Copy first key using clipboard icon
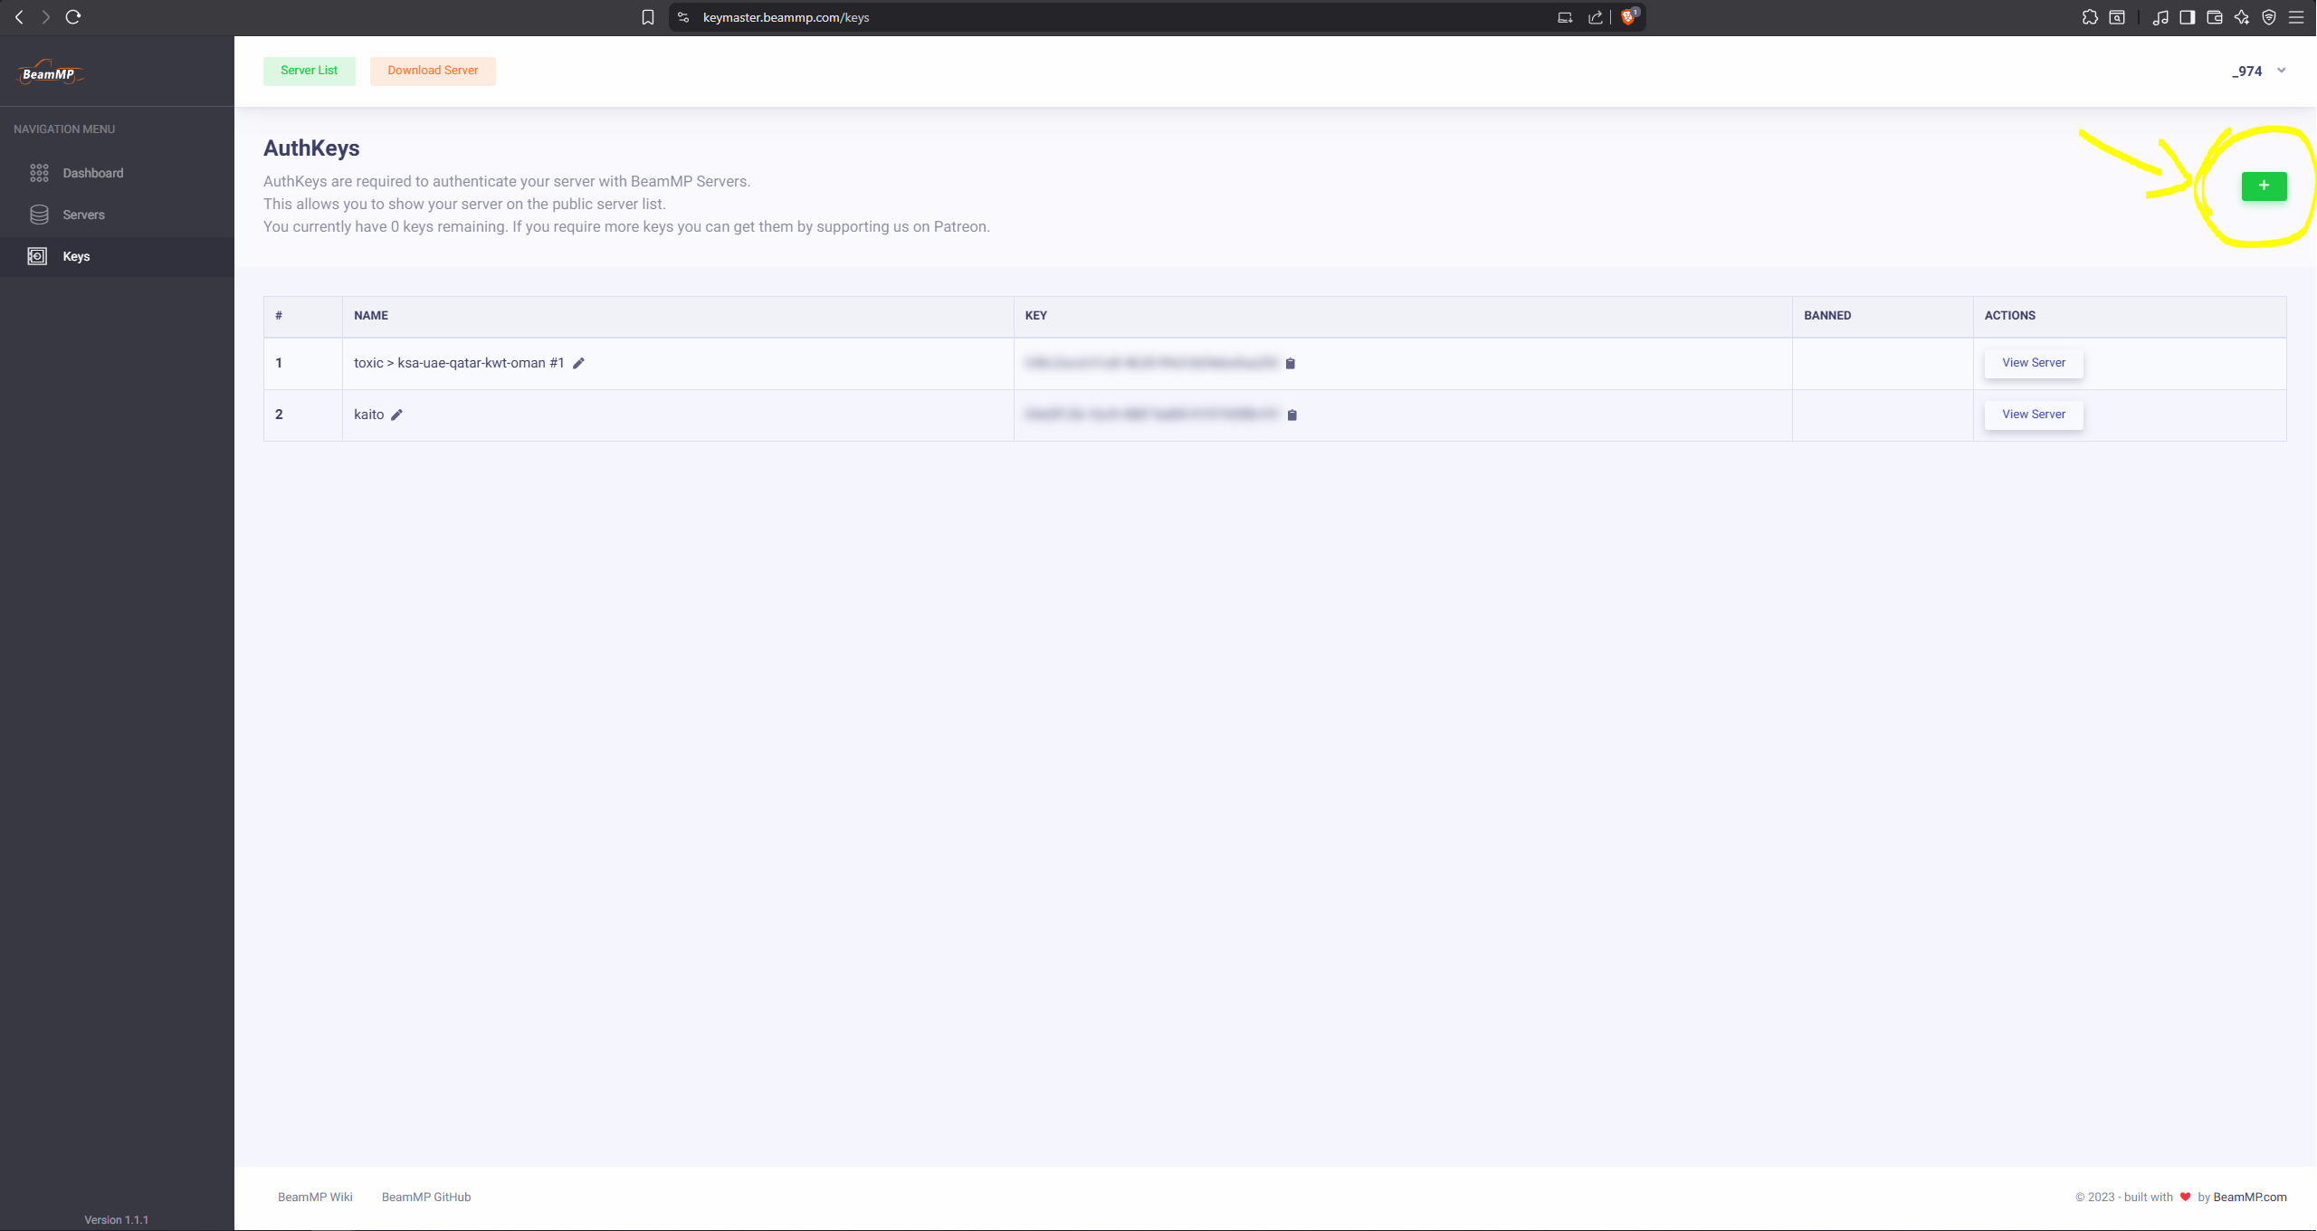This screenshot has width=2317, height=1231. [x=1291, y=363]
